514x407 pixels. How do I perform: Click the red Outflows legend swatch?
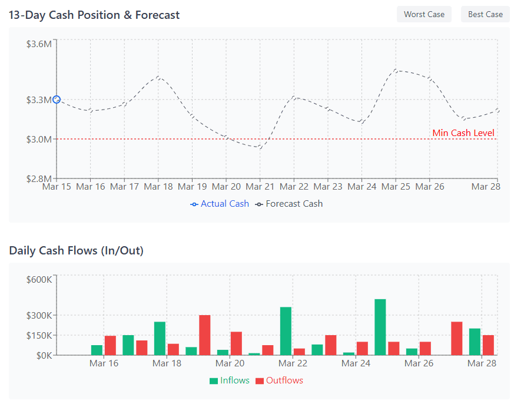(260, 381)
